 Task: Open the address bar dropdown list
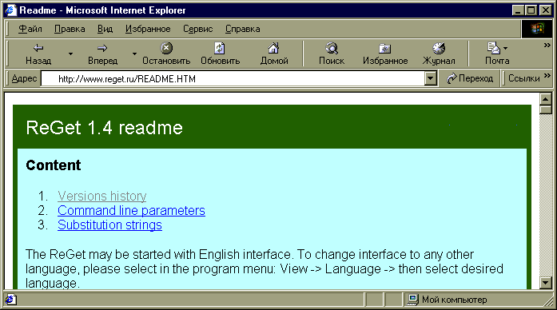click(430, 78)
